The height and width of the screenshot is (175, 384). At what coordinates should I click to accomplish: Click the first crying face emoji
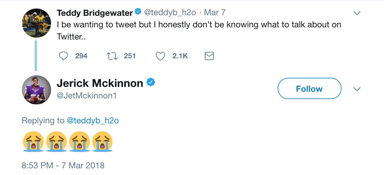(33, 141)
